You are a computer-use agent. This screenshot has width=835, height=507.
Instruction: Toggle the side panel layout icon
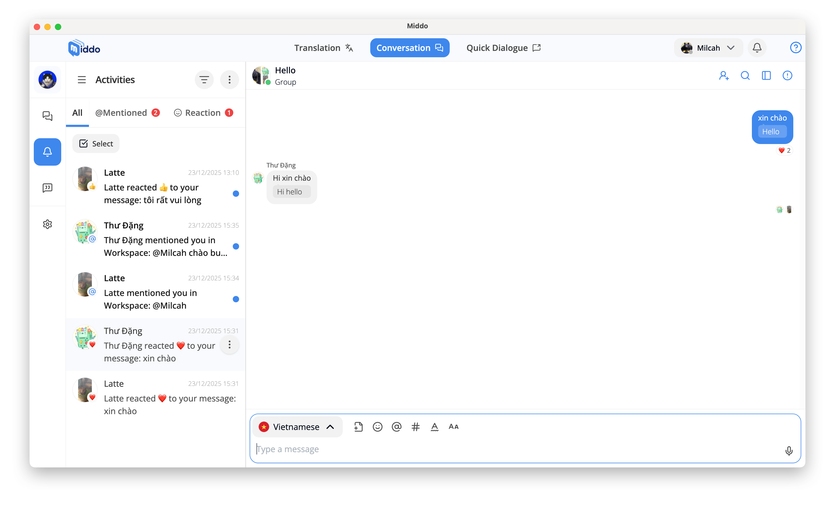766,75
